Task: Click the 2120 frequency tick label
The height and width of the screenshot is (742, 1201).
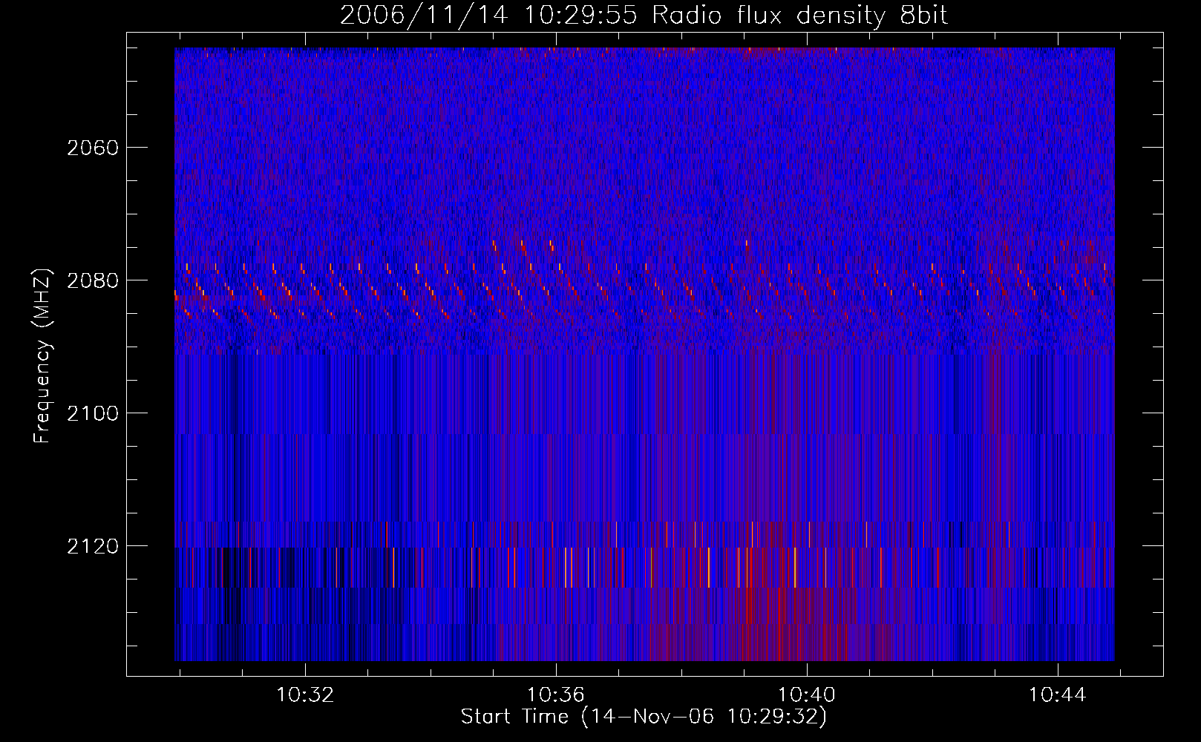Action: 93,546
